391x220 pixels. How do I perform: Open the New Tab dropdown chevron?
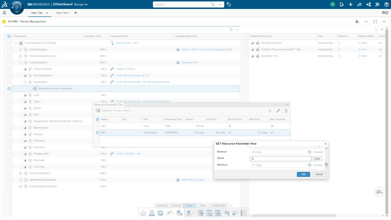click(46, 13)
